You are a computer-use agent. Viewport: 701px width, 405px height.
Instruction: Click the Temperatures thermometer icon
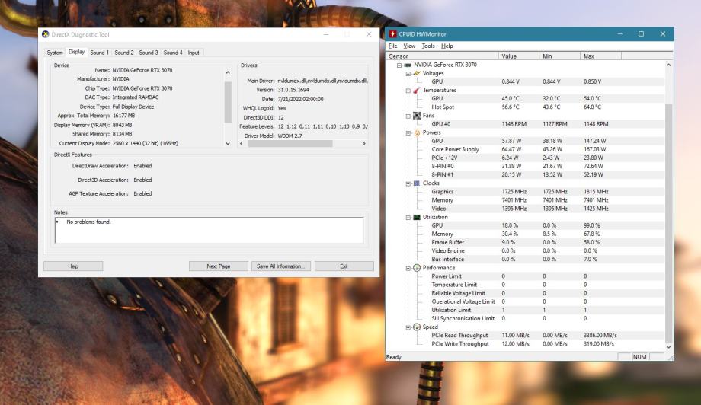(417, 90)
